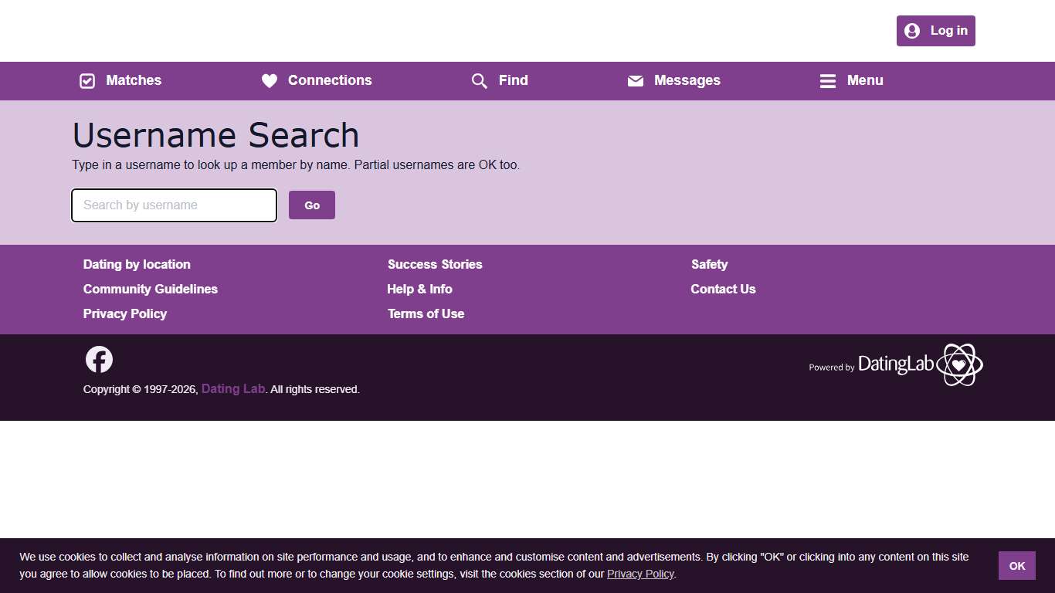Click the Messages envelope icon
Screen dimensions: 1055x593
pos(635,80)
